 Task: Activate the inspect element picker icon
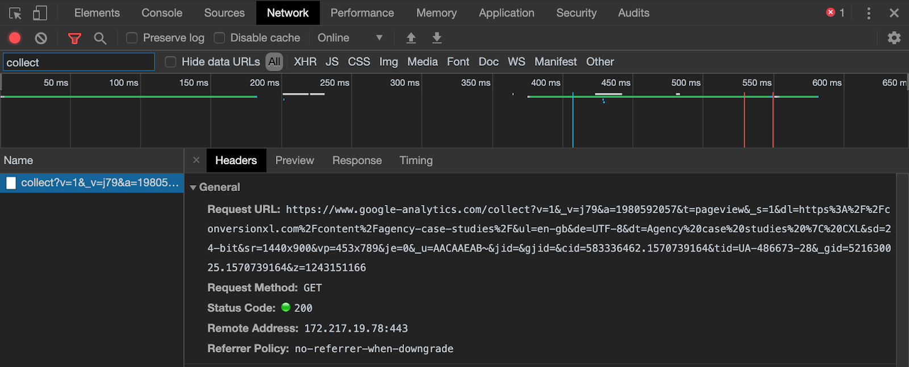pos(15,13)
